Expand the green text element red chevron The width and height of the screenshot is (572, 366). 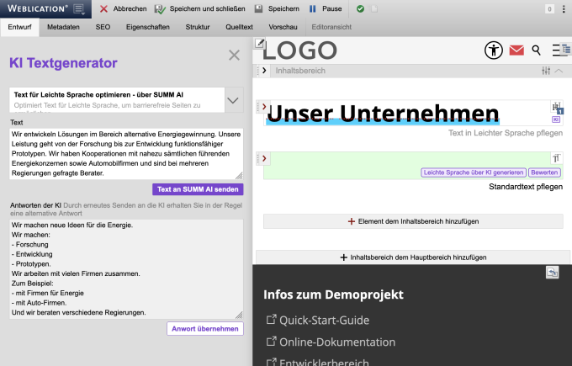pyautogui.click(x=264, y=158)
